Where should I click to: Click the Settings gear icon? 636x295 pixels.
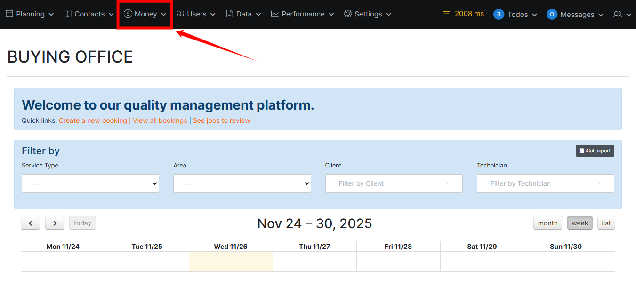(348, 14)
